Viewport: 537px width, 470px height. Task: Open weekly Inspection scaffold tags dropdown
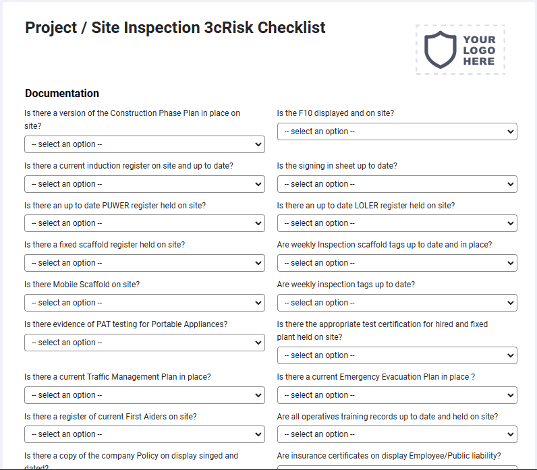pyautogui.click(x=397, y=263)
